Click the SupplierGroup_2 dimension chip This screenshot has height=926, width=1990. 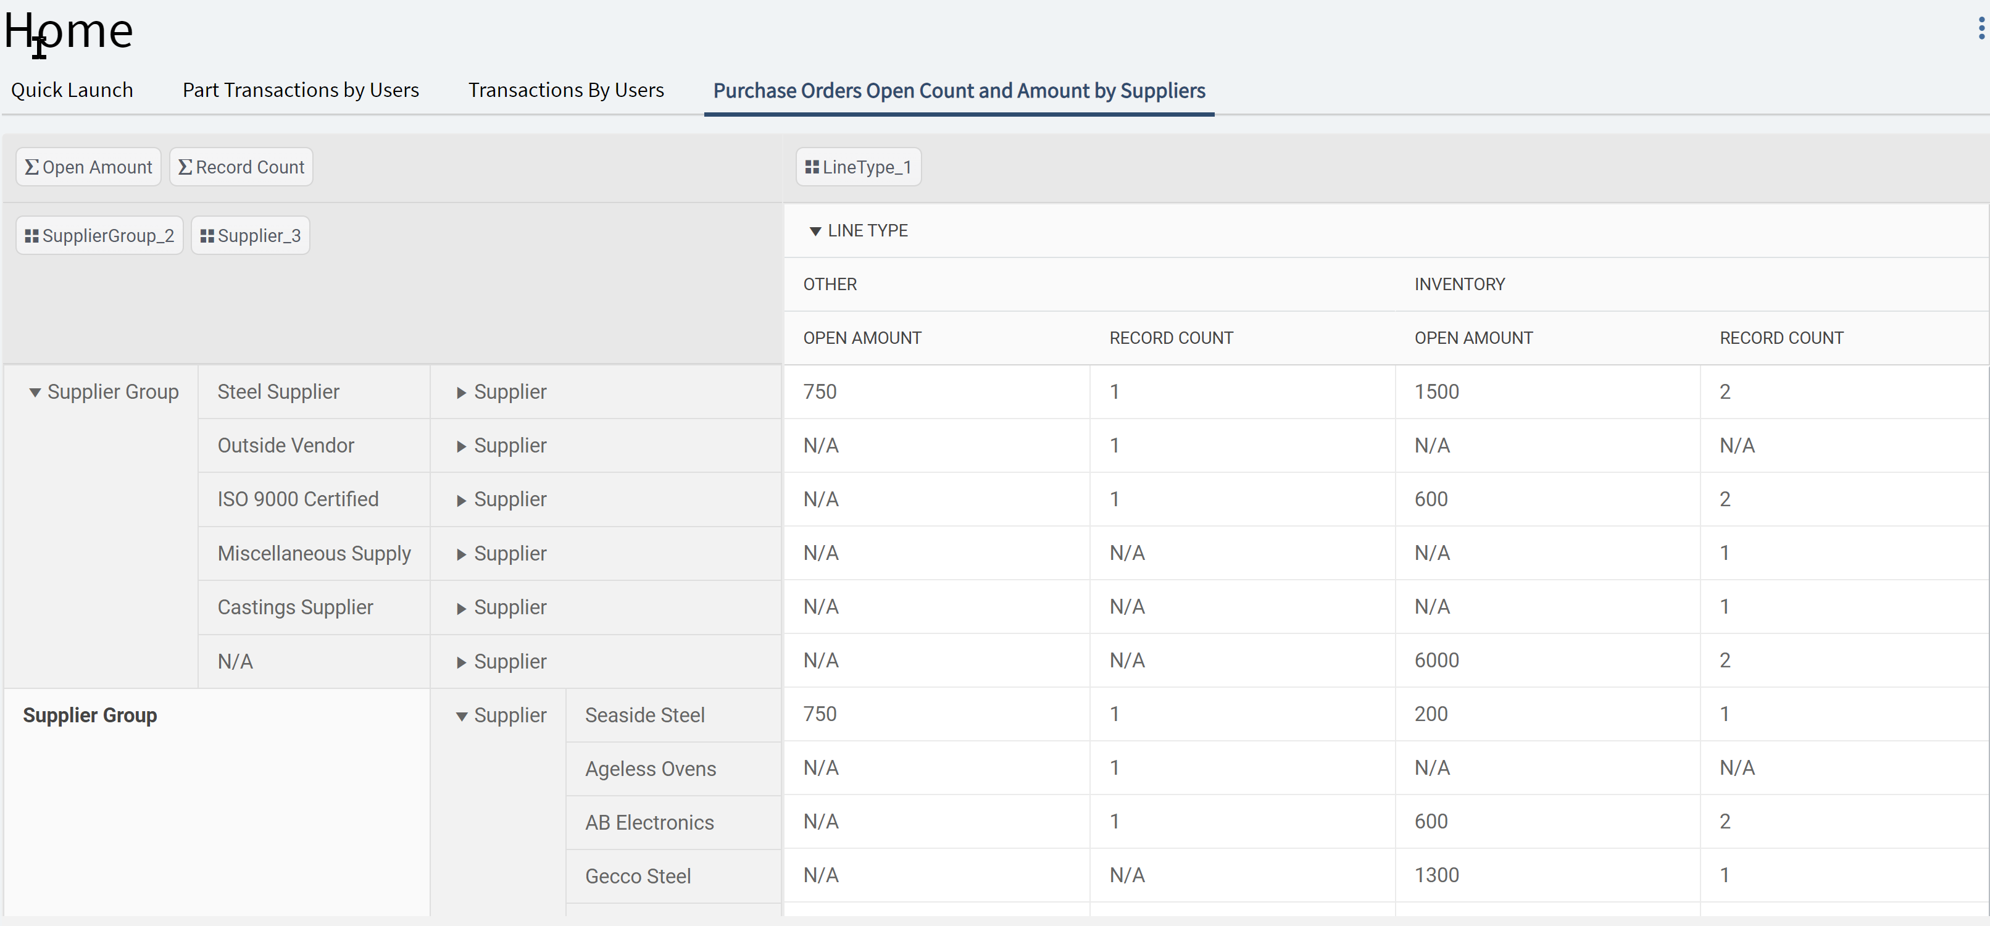[x=99, y=236]
